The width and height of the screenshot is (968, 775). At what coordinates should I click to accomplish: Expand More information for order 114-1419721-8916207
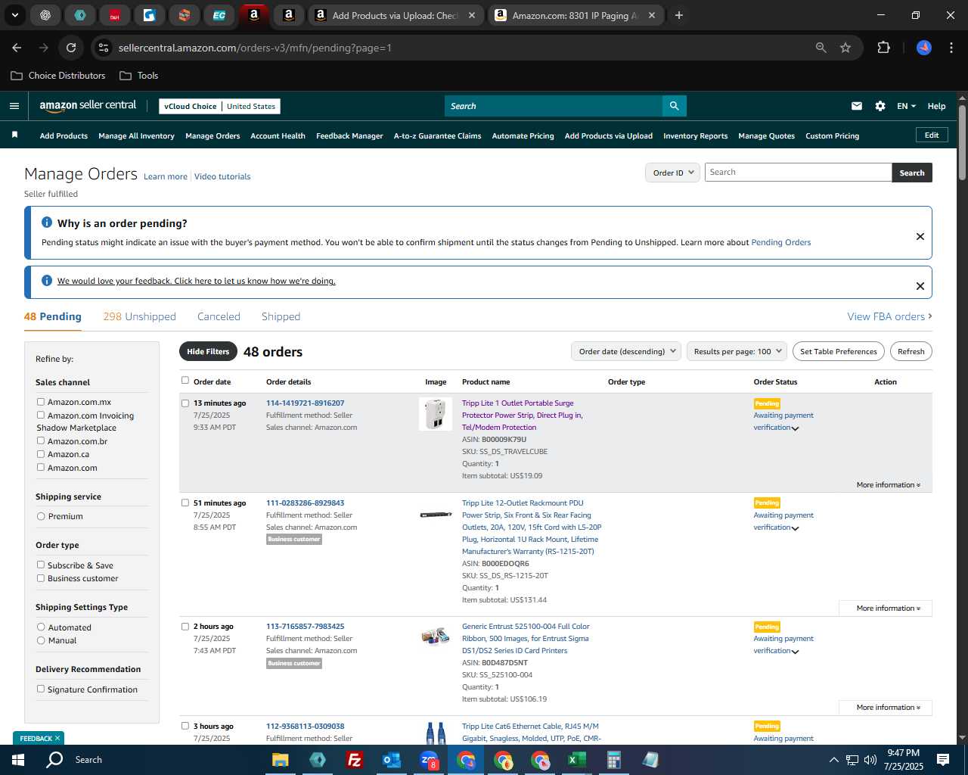pyautogui.click(x=888, y=484)
